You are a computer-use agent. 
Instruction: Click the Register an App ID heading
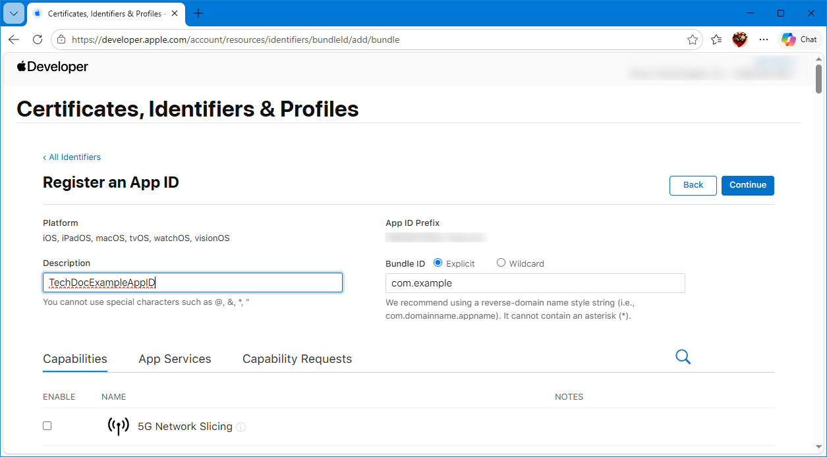coord(111,182)
